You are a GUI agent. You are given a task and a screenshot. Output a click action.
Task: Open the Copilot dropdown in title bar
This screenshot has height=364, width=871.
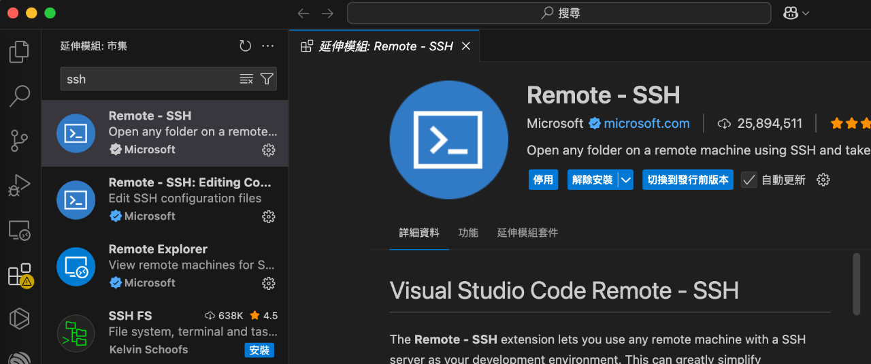(x=796, y=13)
